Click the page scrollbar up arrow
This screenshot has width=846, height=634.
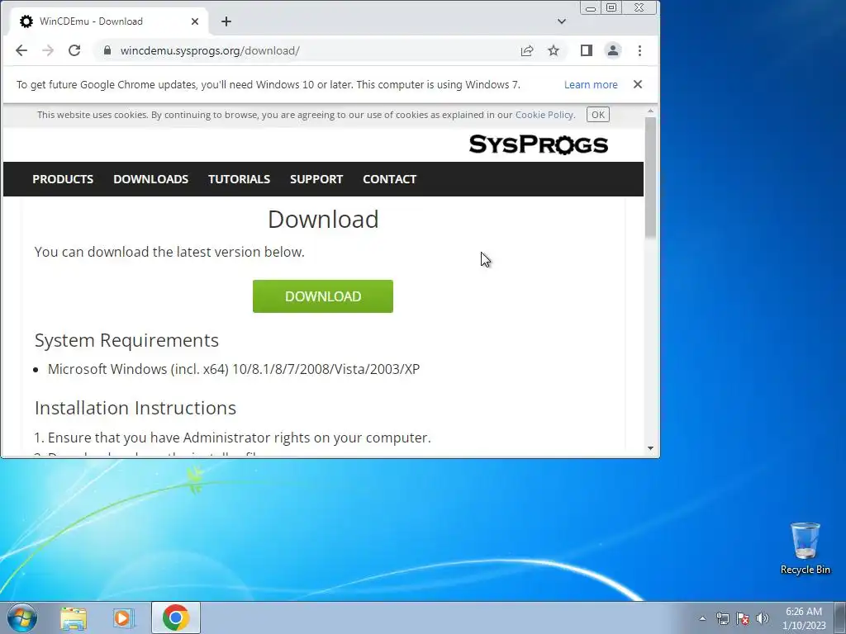tap(650, 111)
